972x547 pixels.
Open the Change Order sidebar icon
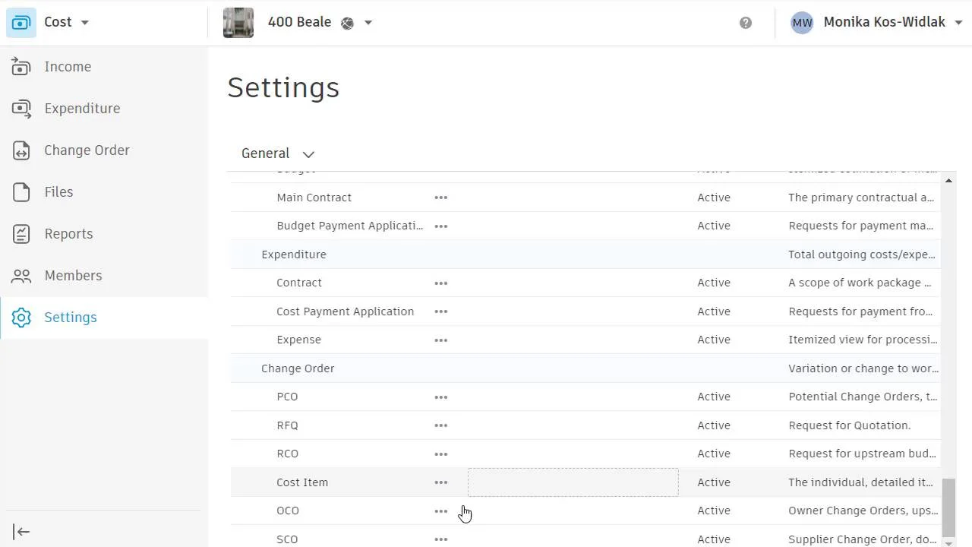point(21,150)
